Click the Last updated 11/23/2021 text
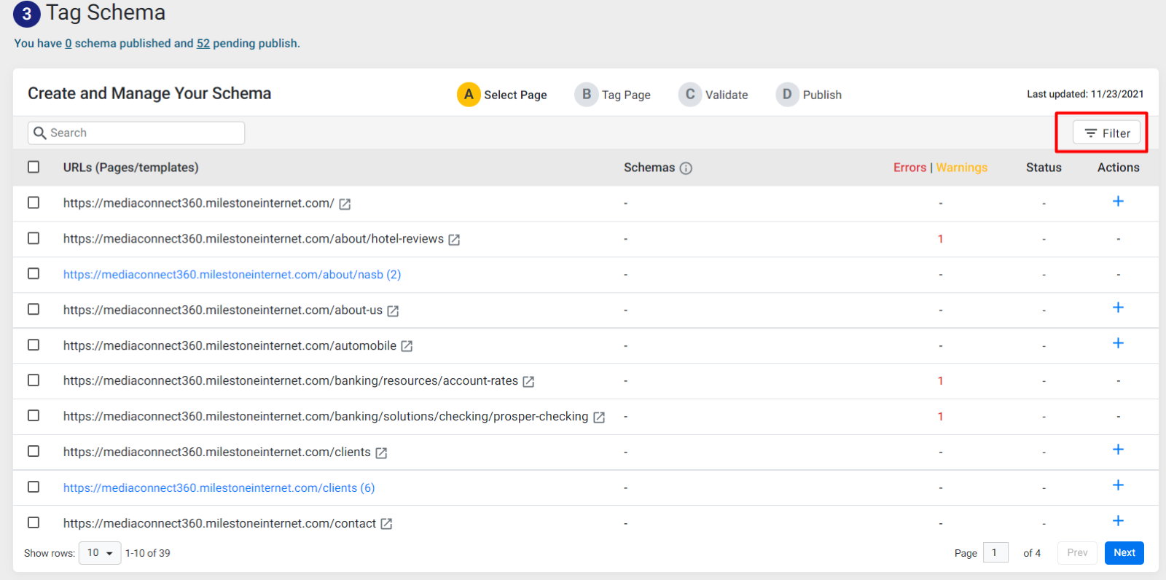The width and height of the screenshot is (1166, 580). pos(1085,94)
